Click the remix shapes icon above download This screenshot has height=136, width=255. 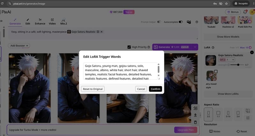pyautogui.click(x=195, y=108)
